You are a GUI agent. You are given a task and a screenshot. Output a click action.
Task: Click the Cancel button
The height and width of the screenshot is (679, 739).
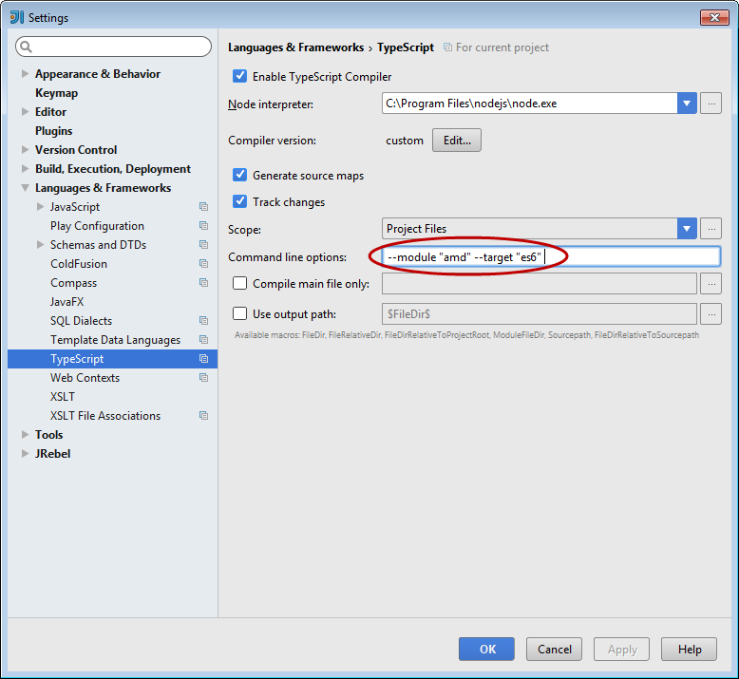[x=555, y=650]
